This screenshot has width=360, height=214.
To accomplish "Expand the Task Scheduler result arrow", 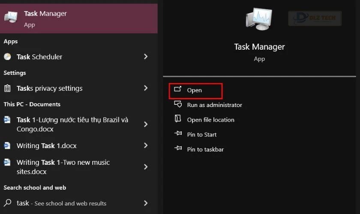I will click(x=146, y=56).
